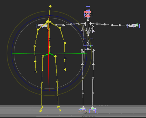This screenshot has width=146, height=118.
Task: Pick yellow skeleton's screen-right wrist joint
Action: click(x=65, y=59)
